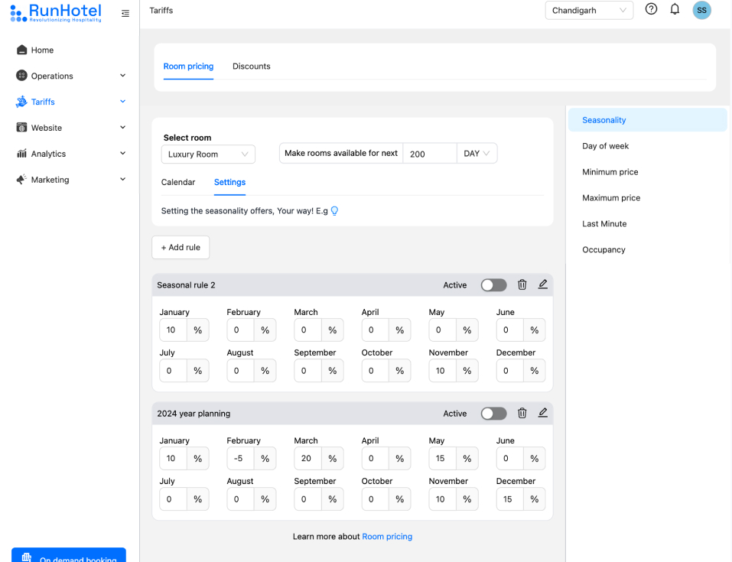Edit Seasonal rule 2 with pencil icon
This screenshot has width=732, height=562.
542,284
